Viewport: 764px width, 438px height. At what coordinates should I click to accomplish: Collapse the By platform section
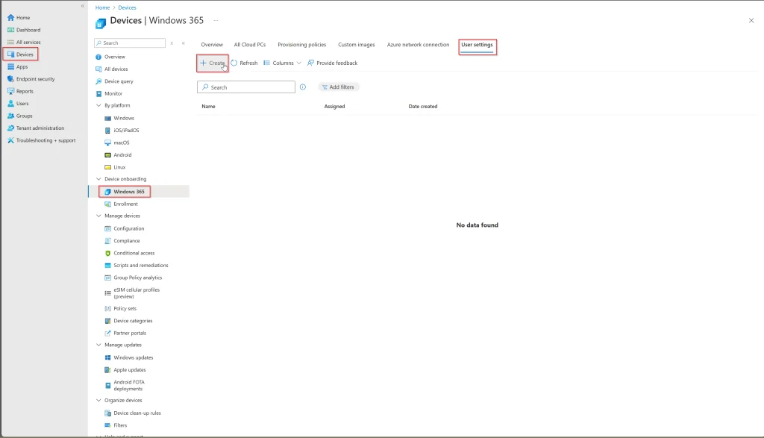pyautogui.click(x=98, y=105)
